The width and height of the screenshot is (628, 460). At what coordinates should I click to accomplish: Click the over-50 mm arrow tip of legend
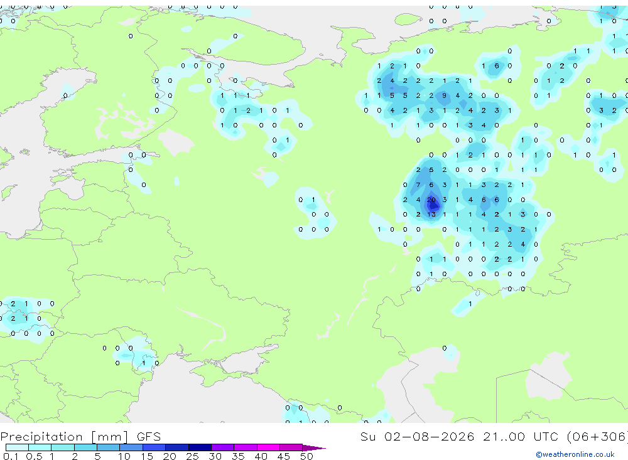[314, 448]
